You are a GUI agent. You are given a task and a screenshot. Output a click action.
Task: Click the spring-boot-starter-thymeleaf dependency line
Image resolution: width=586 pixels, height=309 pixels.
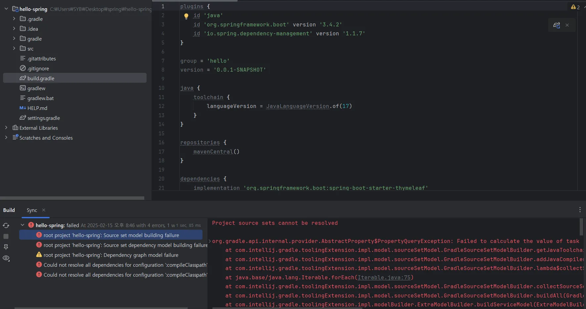(311, 188)
